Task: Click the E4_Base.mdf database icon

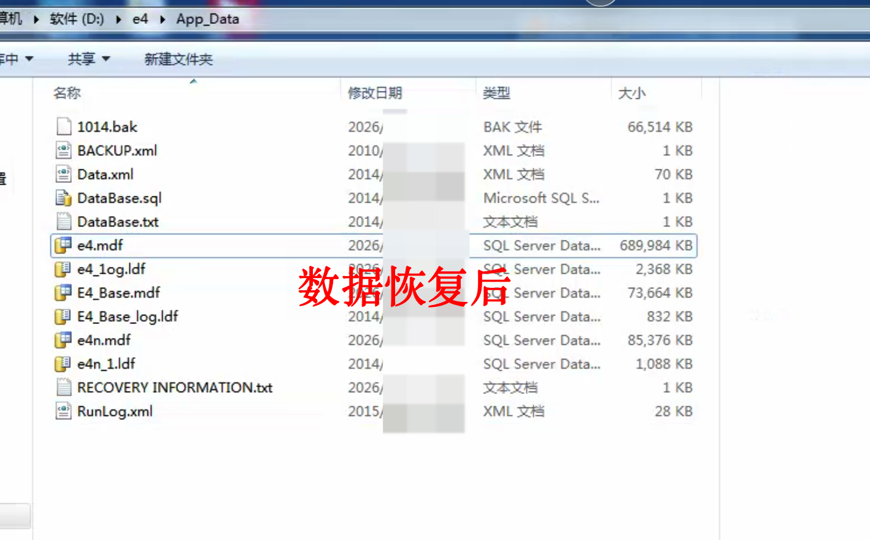Action: point(64,293)
